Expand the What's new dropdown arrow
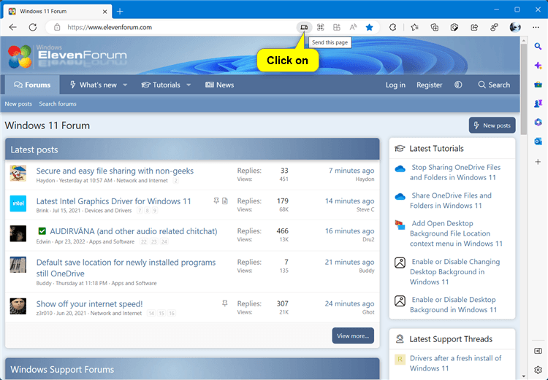This screenshot has height=380, width=548. click(x=125, y=85)
